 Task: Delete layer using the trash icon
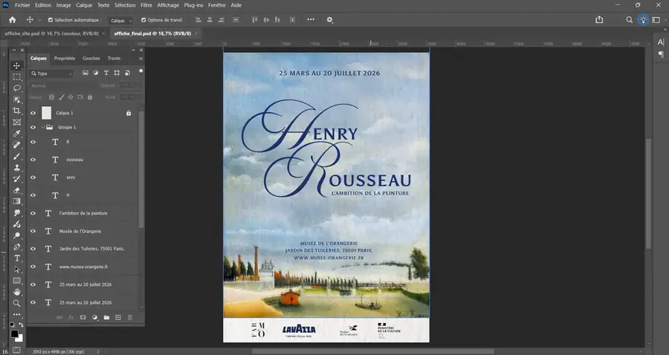(129, 318)
